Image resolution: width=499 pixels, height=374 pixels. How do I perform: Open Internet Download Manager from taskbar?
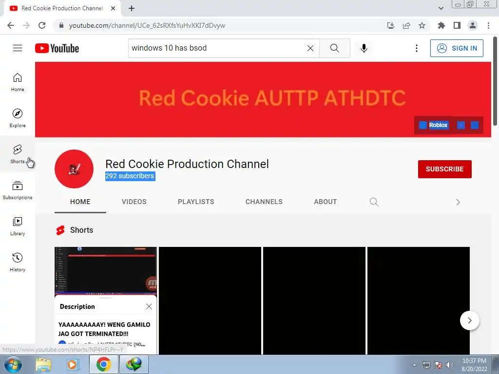point(134,364)
